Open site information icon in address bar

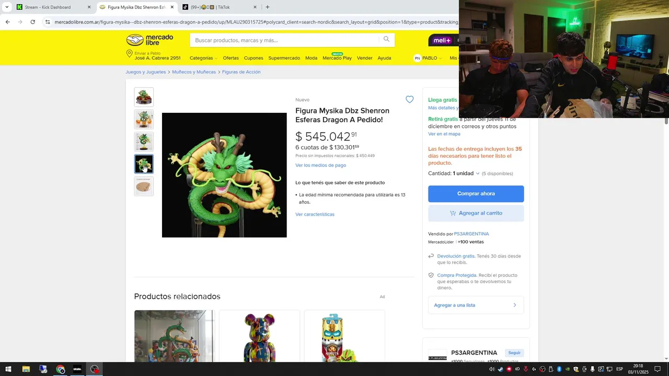[x=48, y=22]
